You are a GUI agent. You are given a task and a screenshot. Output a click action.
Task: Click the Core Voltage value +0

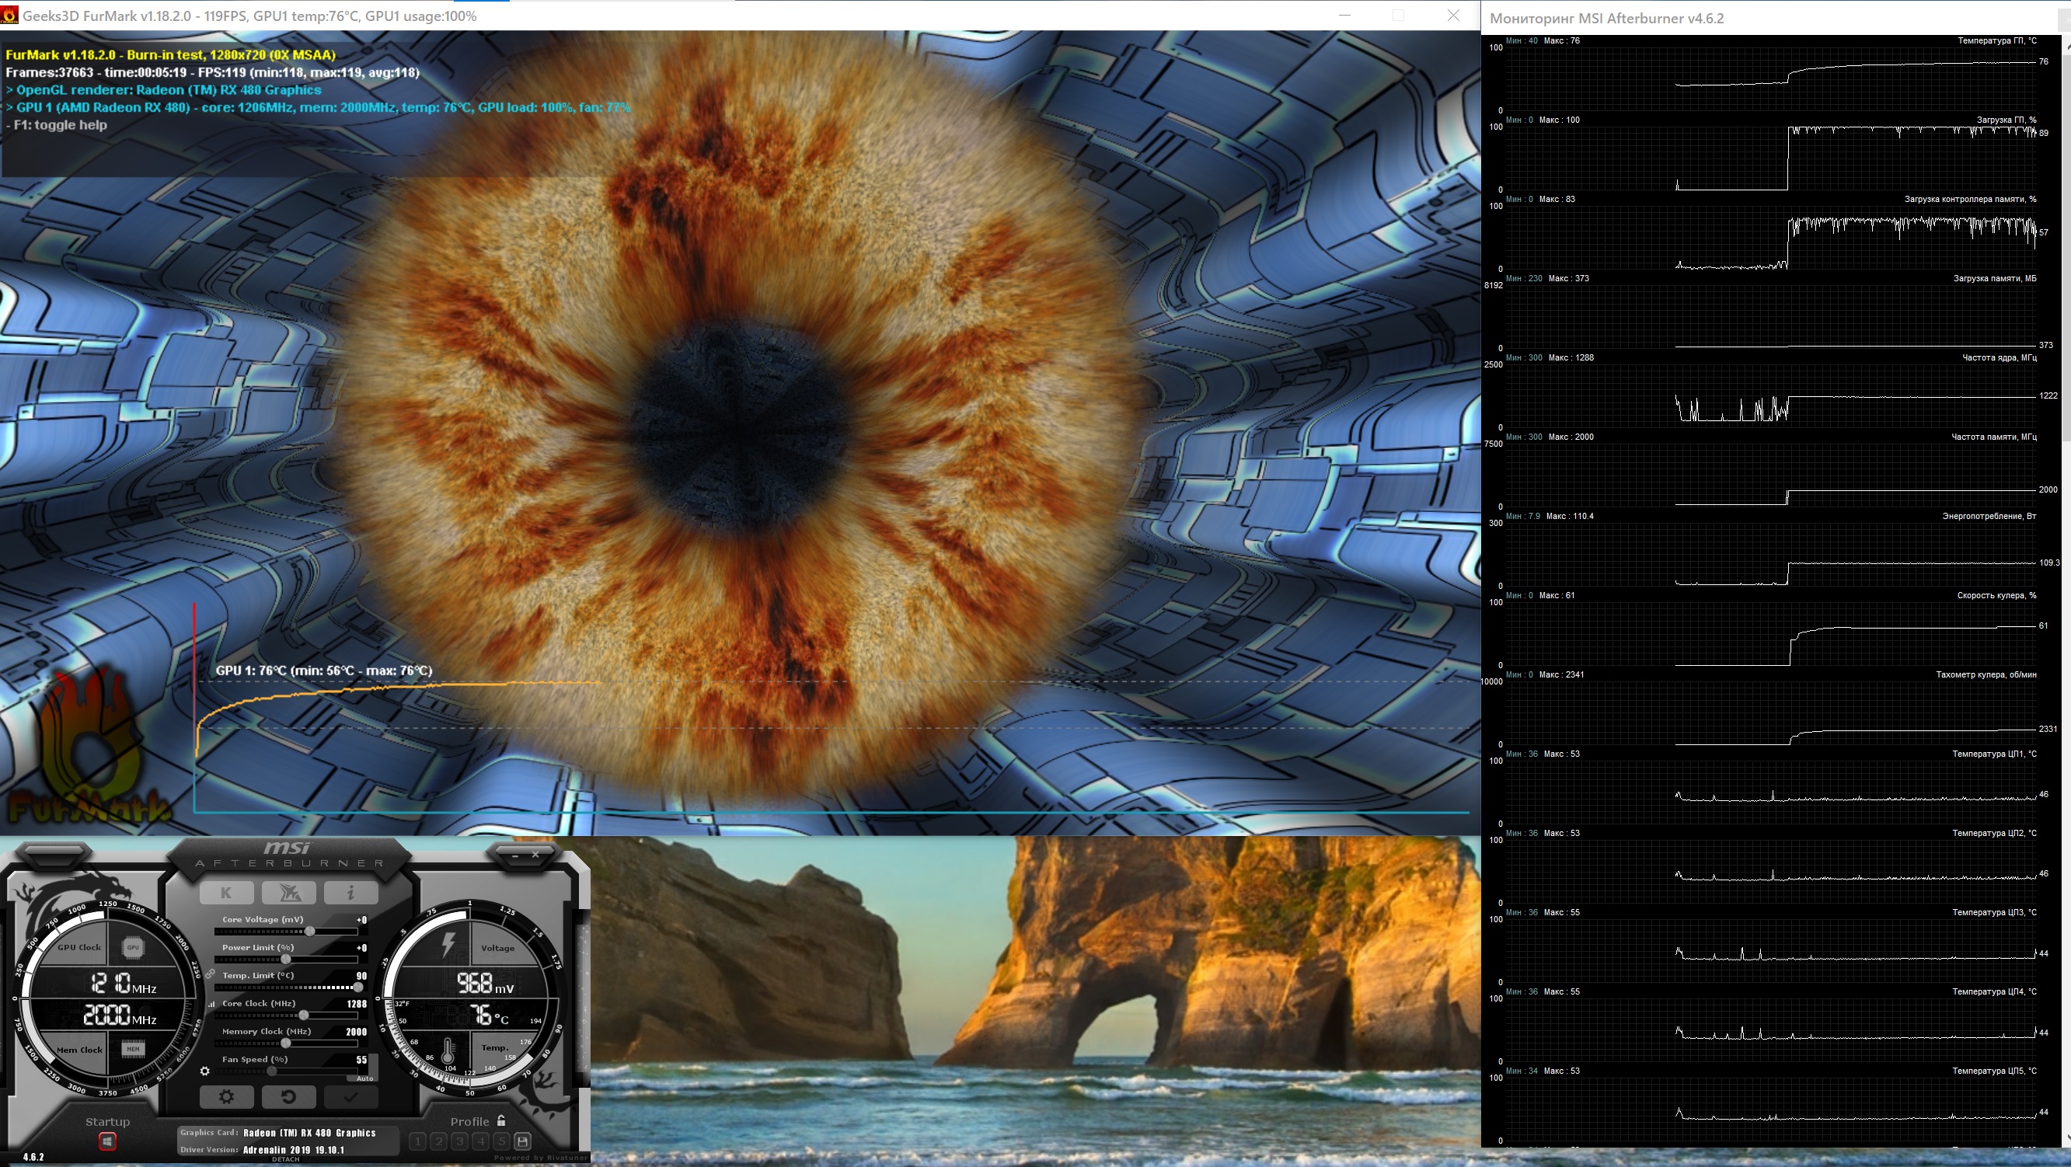point(362,920)
